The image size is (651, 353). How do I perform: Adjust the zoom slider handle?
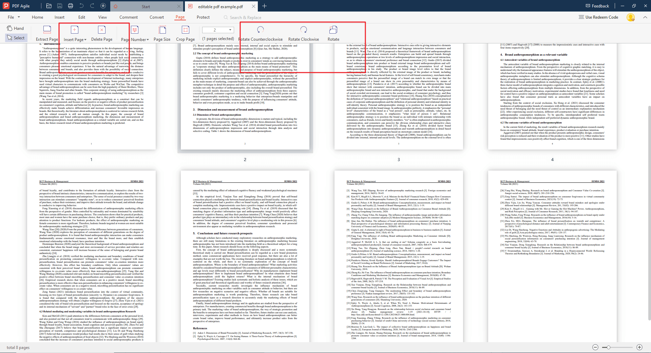click(x=609, y=347)
